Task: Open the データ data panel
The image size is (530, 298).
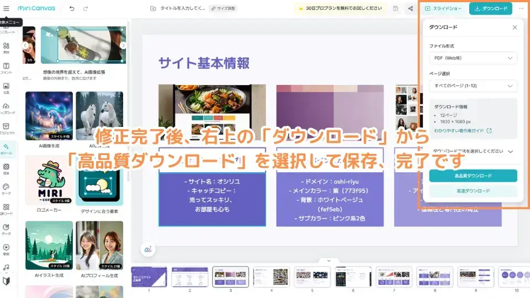Action: [6, 230]
